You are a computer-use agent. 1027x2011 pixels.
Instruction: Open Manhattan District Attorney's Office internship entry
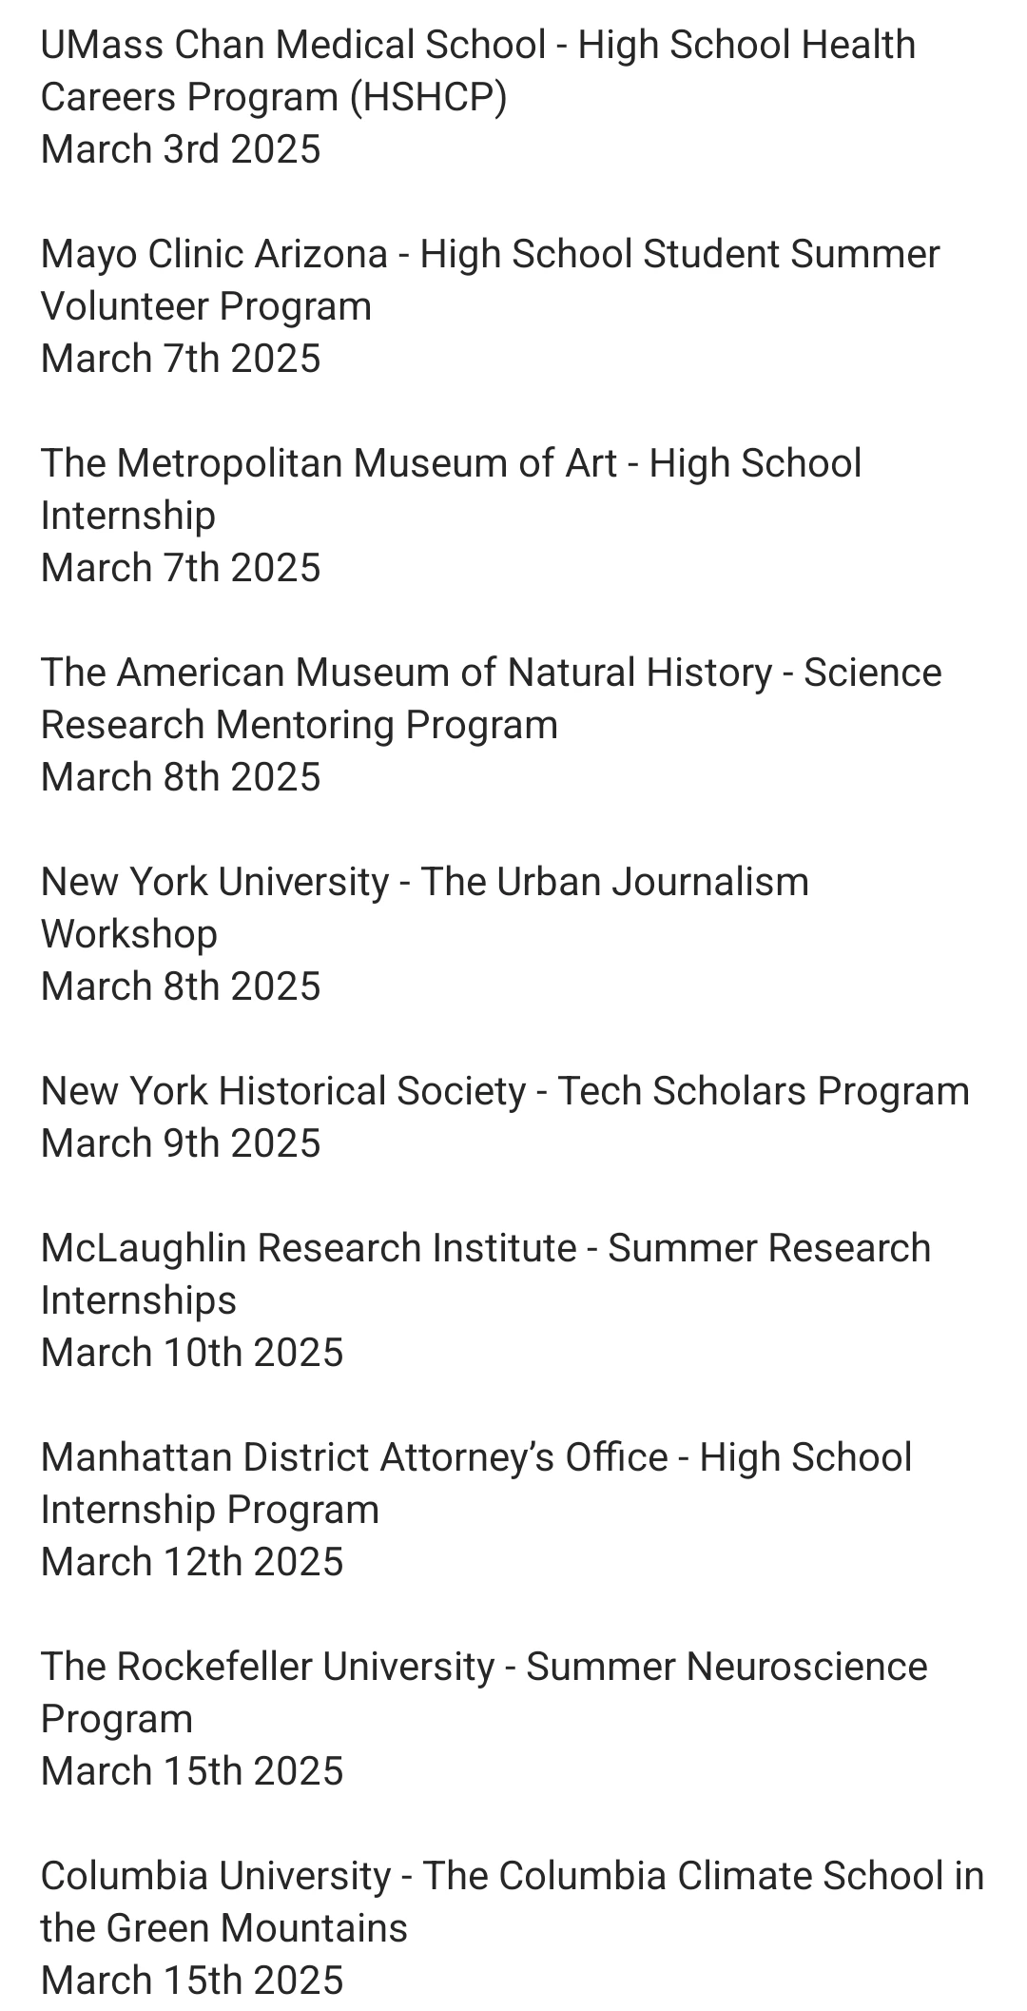[x=476, y=1483]
